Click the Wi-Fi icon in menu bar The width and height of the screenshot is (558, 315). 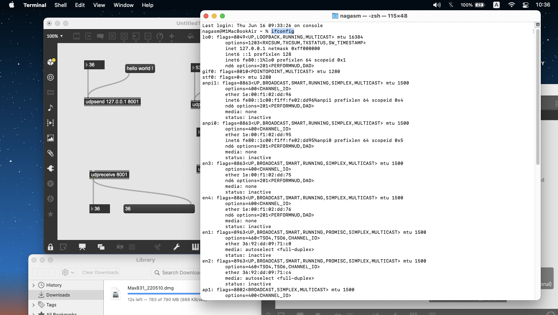[x=511, y=5]
